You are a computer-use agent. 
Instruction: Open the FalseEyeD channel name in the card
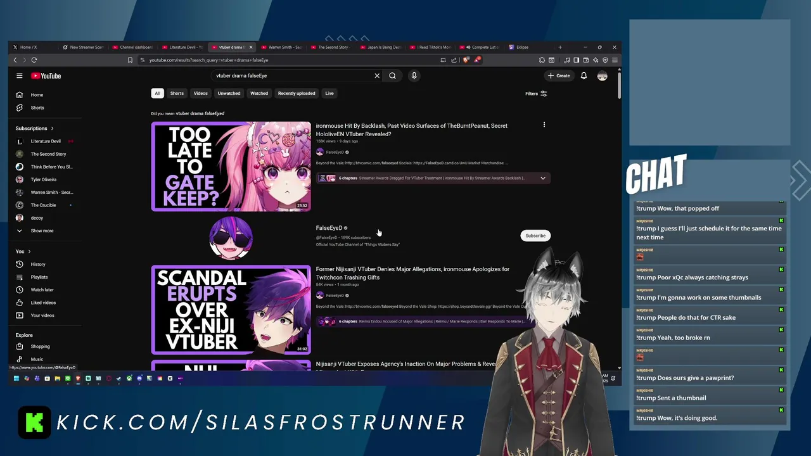[329, 228]
